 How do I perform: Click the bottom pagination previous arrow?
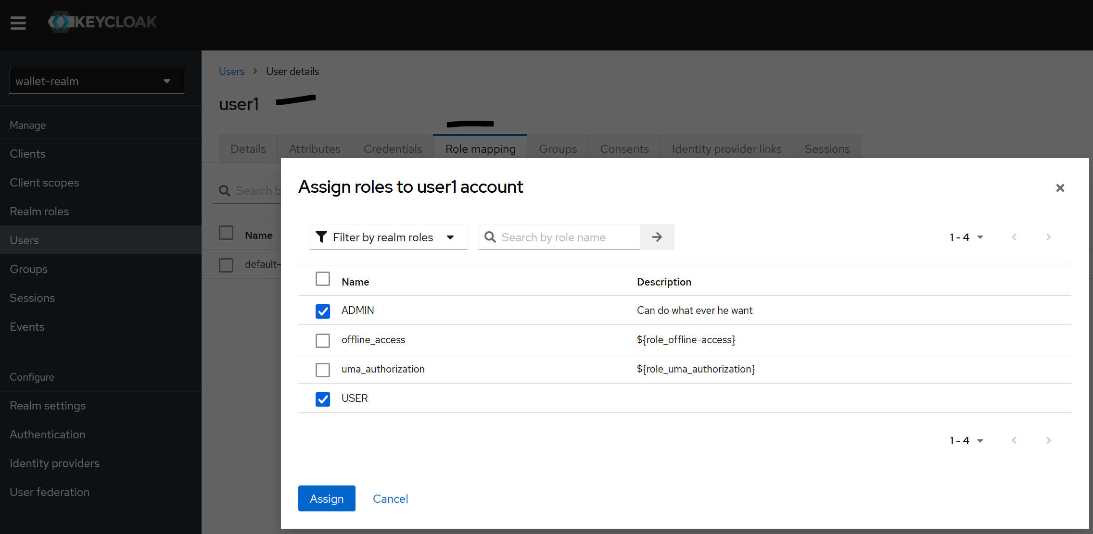click(x=1014, y=440)
